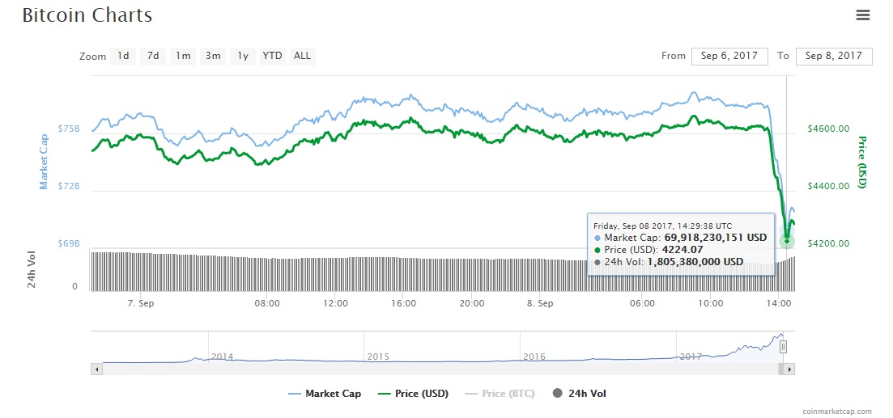
Task: Toggle the 24h Vol series in legend
Action: pyautogui.click(x=579, y=393)
